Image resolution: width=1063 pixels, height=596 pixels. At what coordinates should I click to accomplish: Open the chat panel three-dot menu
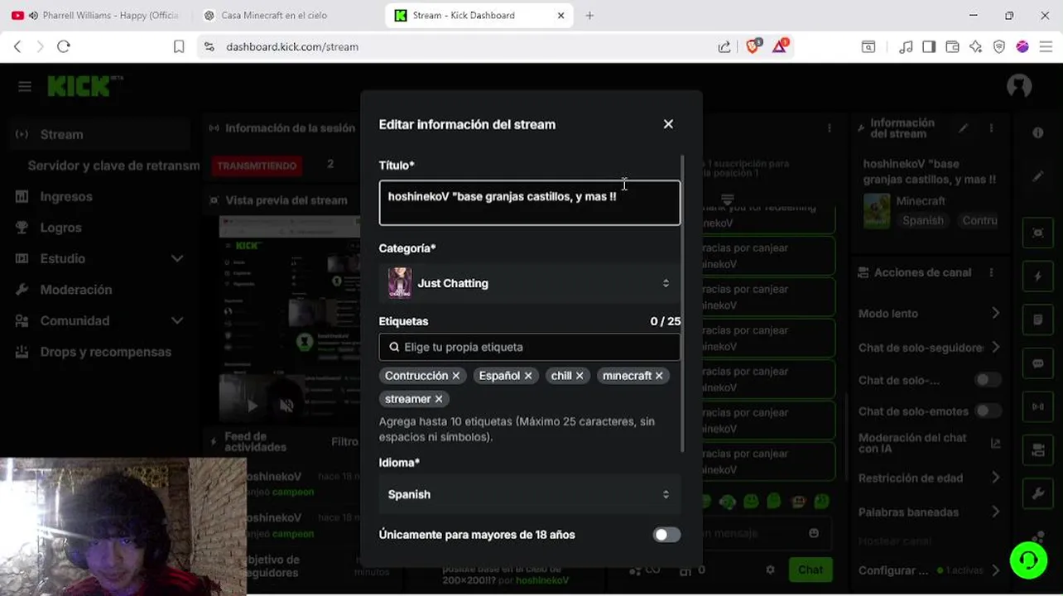pos(829,128)
